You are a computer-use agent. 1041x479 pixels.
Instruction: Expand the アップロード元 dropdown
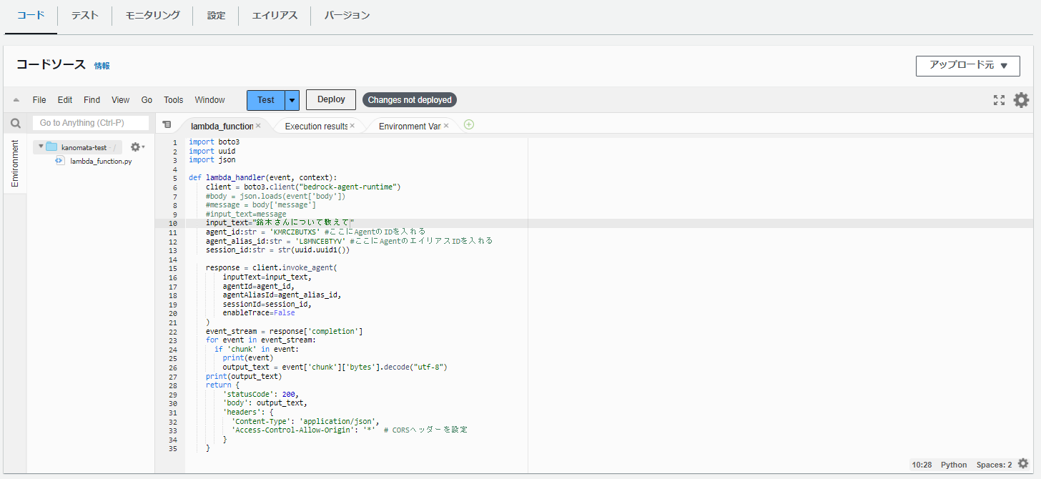tap(967, 66)
